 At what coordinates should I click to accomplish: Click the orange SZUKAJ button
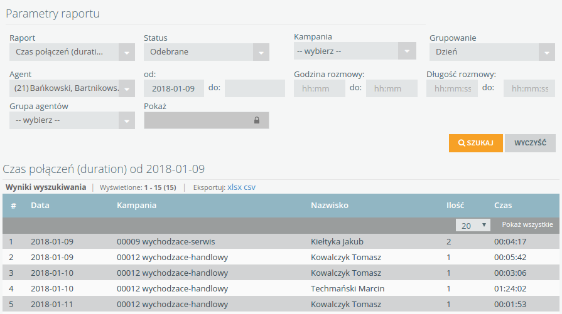tap(475, 143)
